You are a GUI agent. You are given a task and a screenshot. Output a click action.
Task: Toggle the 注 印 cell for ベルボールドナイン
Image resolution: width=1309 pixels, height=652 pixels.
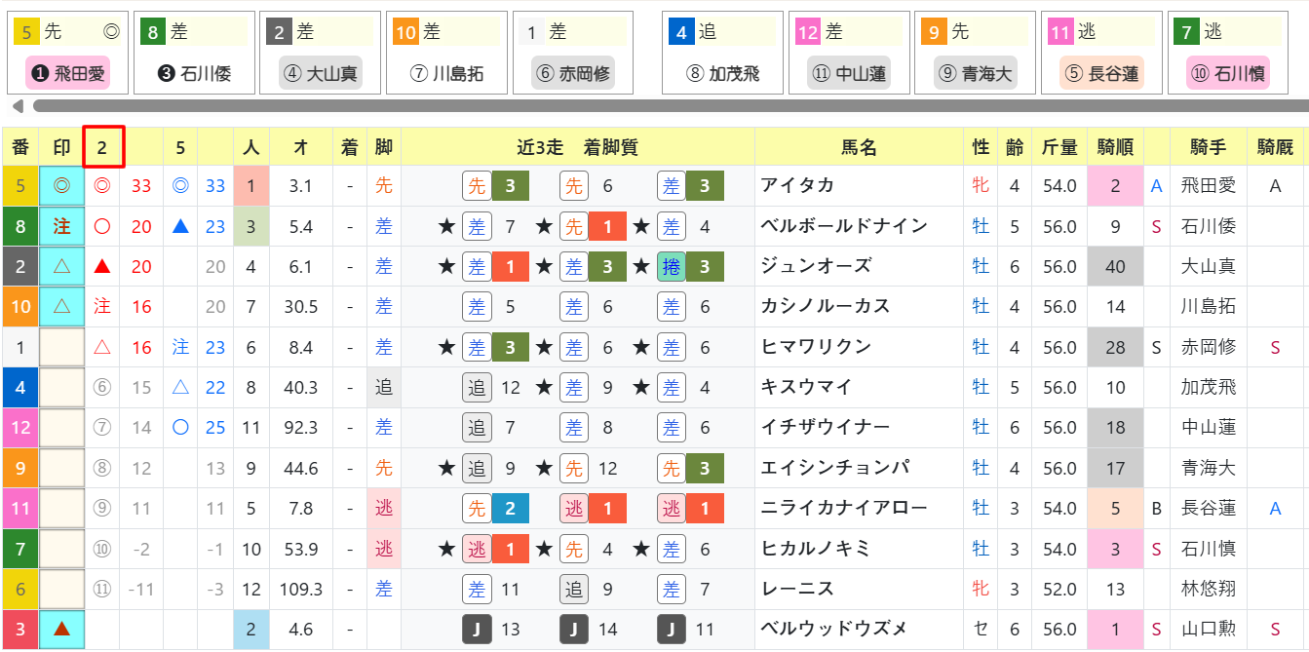coord(61,226)
